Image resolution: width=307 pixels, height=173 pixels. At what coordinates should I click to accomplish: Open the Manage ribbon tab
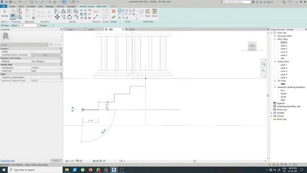point(49,6)
